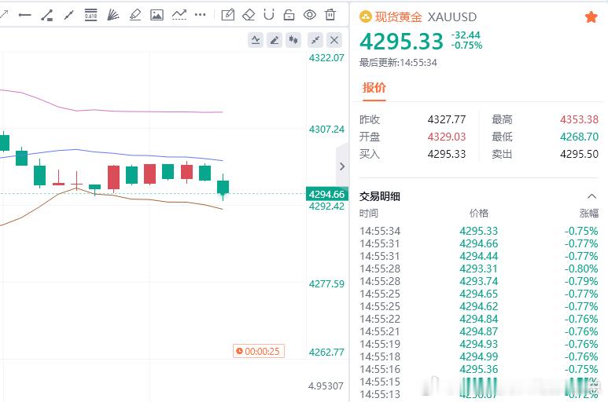Select the segment line drawing tool

click(x=68, y=15)
